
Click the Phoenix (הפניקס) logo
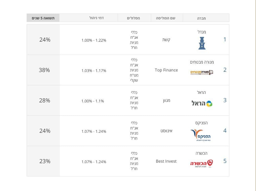pos(201,135)
